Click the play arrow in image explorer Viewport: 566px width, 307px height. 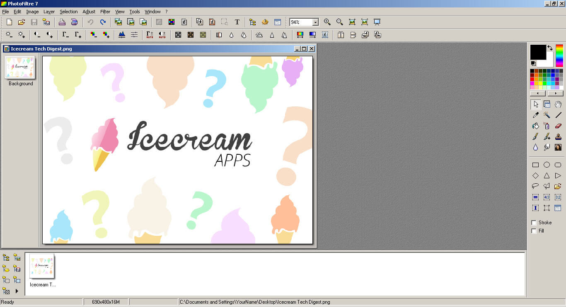pyautogui.click(x=17, y=291)
